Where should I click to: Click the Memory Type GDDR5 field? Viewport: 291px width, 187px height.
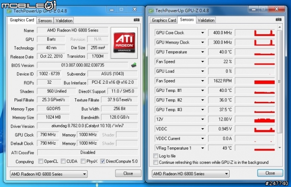(53, 109)
